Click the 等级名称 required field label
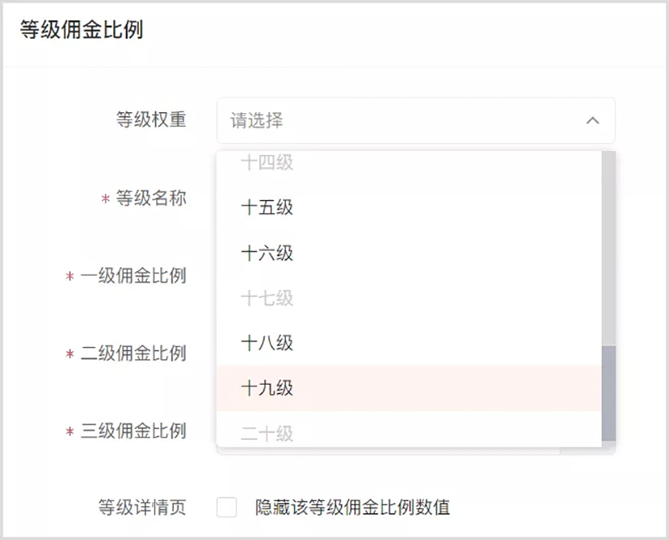 click(x=151, y=198)
